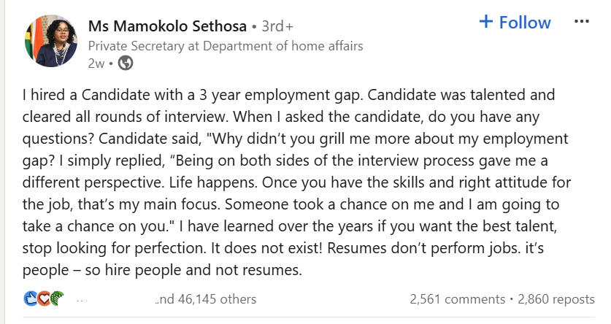This screenshot has width=611, height=324.
Task: Click the author name Ms Mamokolo Sethosa
Action: pyautogui.click(x=166, y=26)
